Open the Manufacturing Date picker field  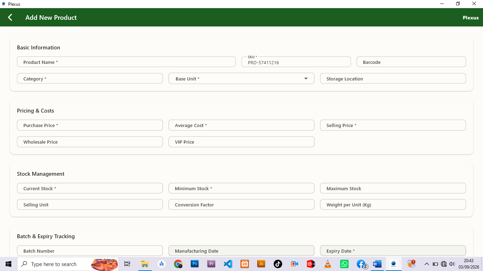point(241,251)
